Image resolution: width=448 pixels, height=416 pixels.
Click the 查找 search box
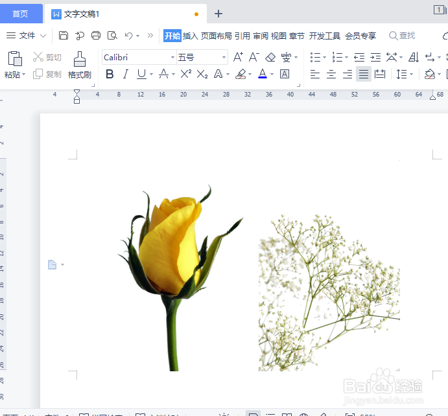402,36
